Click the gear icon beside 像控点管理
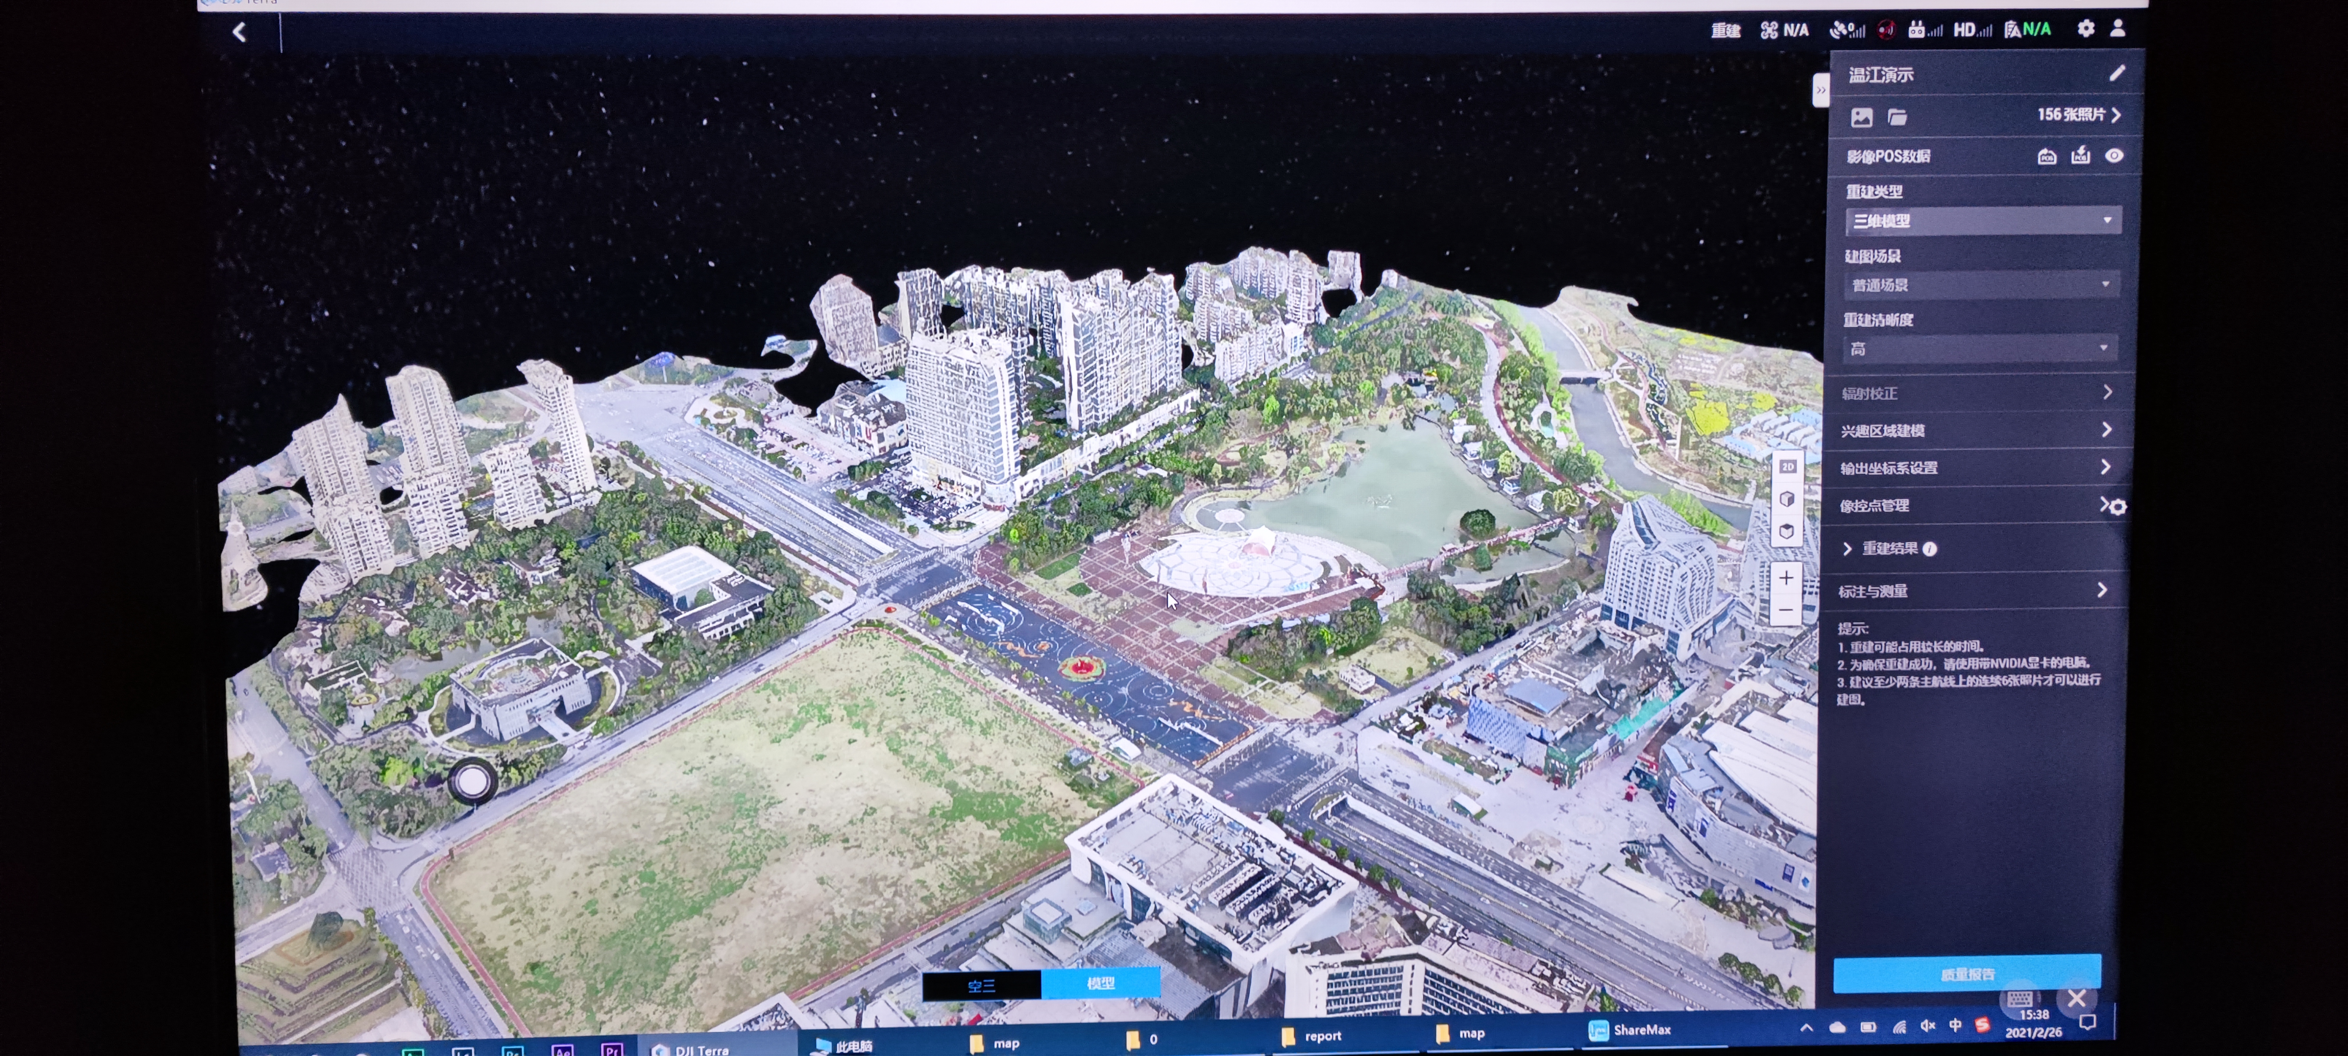Viewport: 2348px width, 1056px height. coord(2118,507)
